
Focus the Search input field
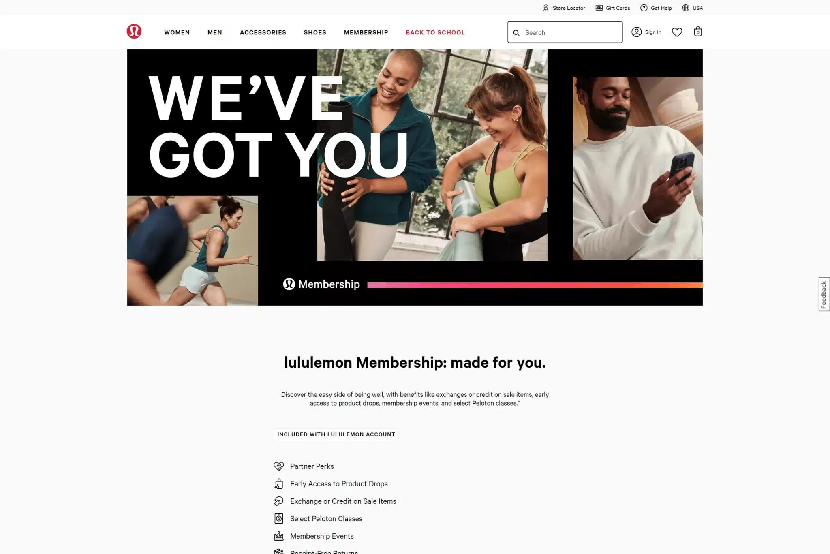coord(565,32)
